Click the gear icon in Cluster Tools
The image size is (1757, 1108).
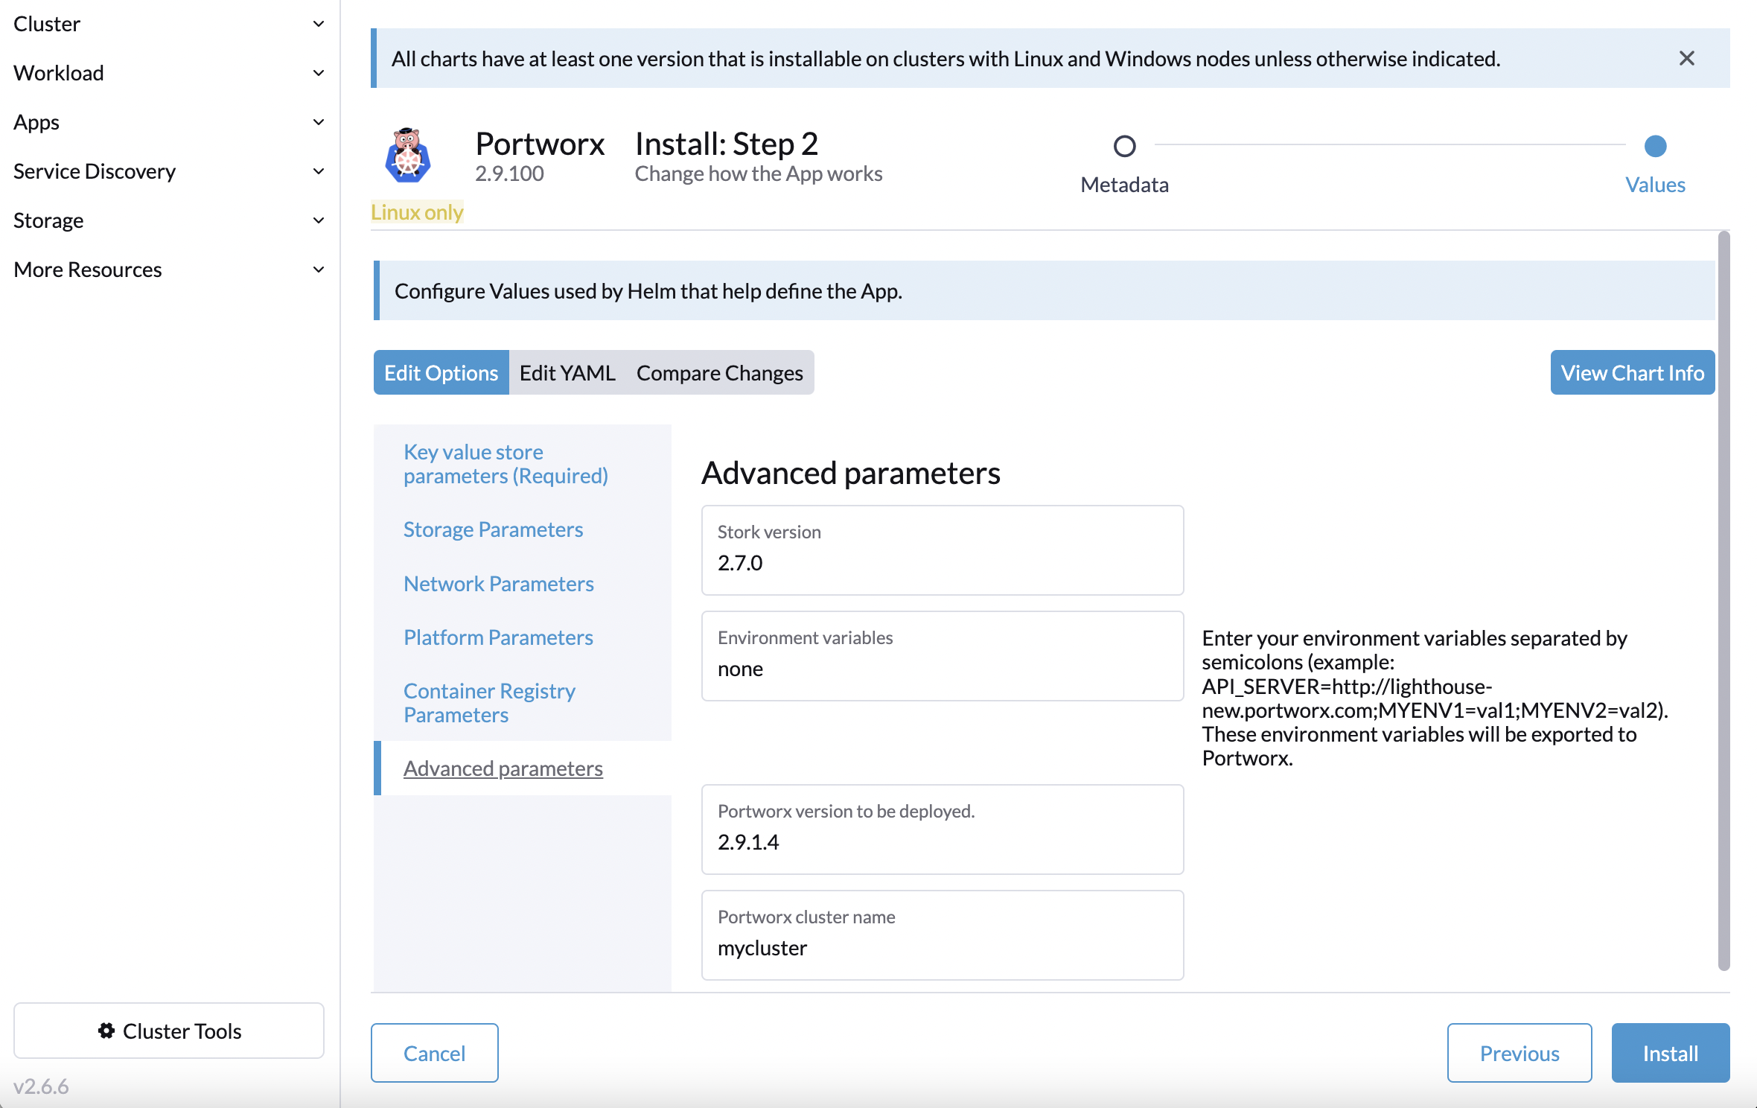106,1031
